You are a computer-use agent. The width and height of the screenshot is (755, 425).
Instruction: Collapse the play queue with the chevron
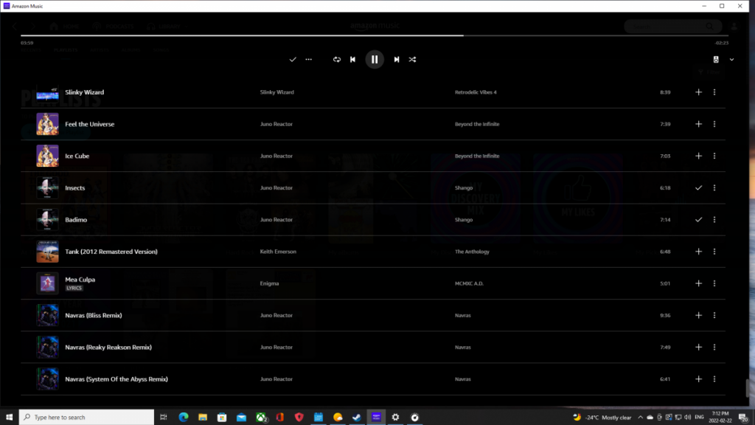pos(731,59)
